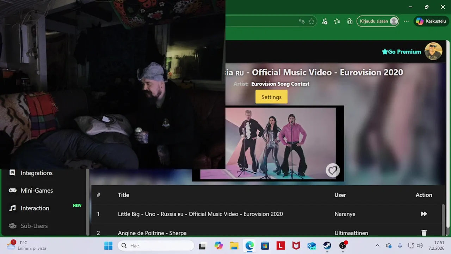Add page to favorites with star icon
This screenshot has height=254, width=451.
coord(311,21)
